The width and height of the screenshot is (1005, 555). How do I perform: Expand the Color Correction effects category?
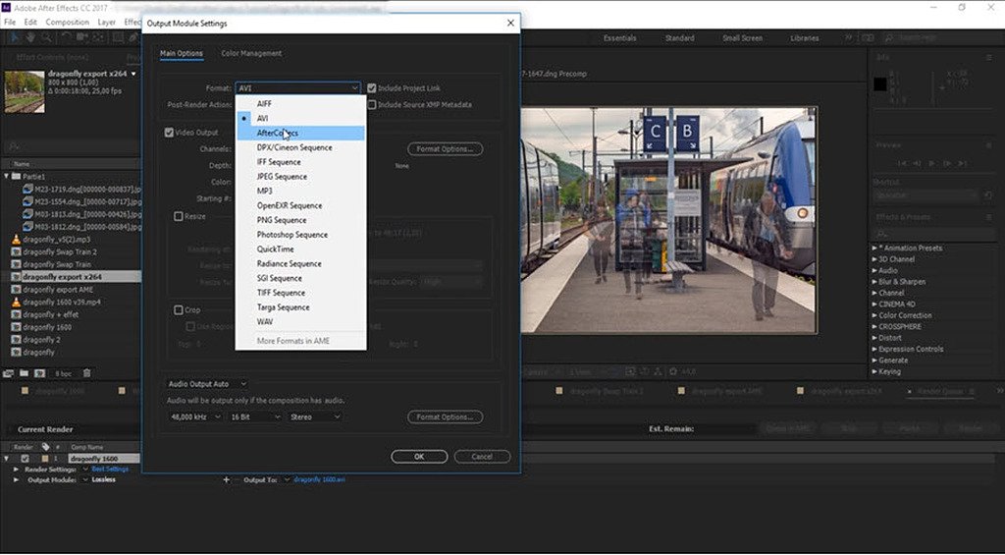click(874, 315)
